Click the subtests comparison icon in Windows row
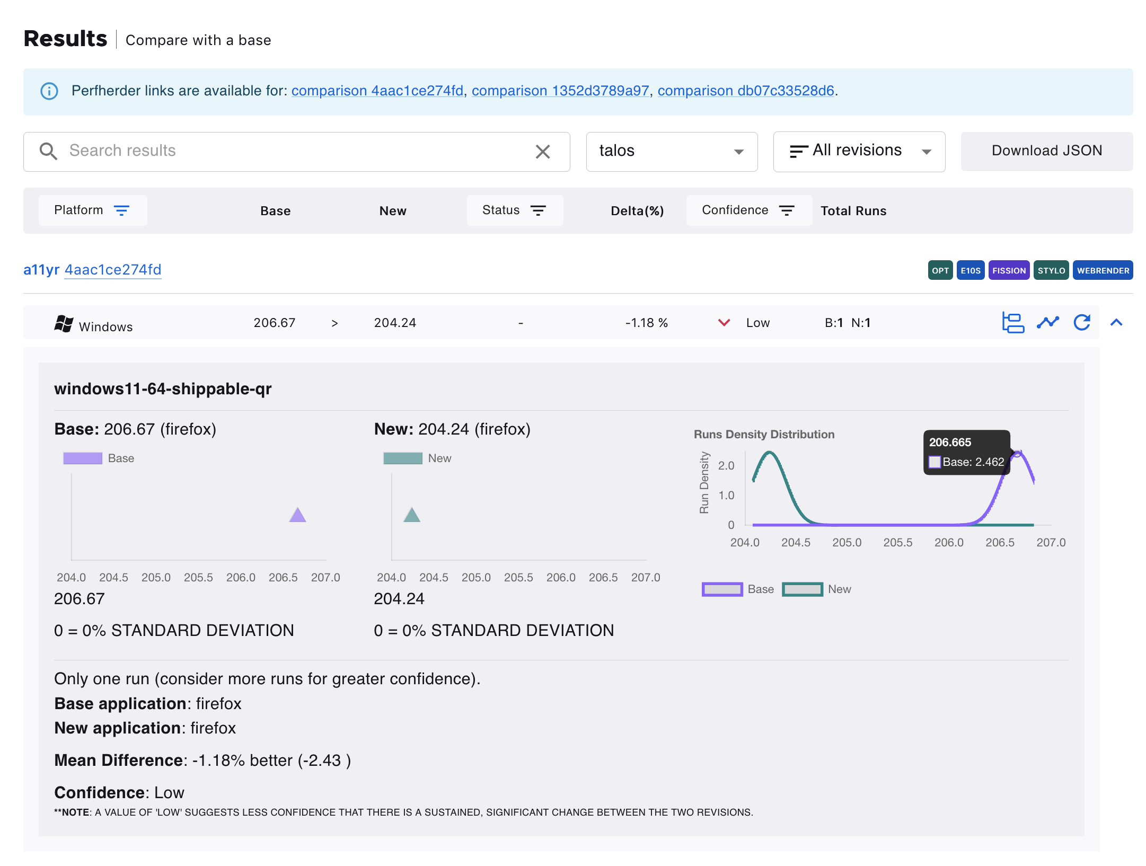This screenshot has width=1146, height=866. 1012,323
